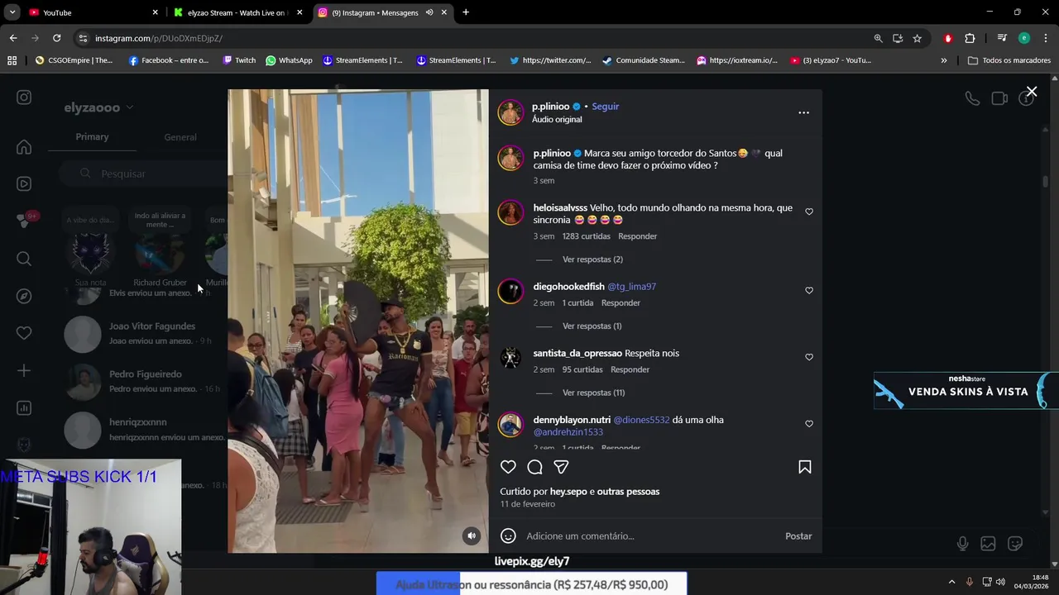1059x595 pixels.
Task: Share post via paper plane icon
Action: pos(561,467)
